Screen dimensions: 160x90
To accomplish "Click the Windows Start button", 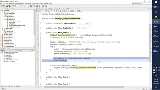I will click(x=156, y=2).
